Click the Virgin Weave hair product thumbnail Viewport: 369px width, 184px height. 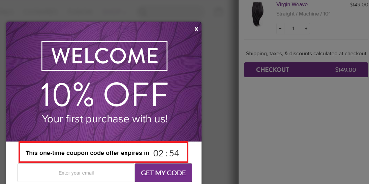[x=258, y=14]
